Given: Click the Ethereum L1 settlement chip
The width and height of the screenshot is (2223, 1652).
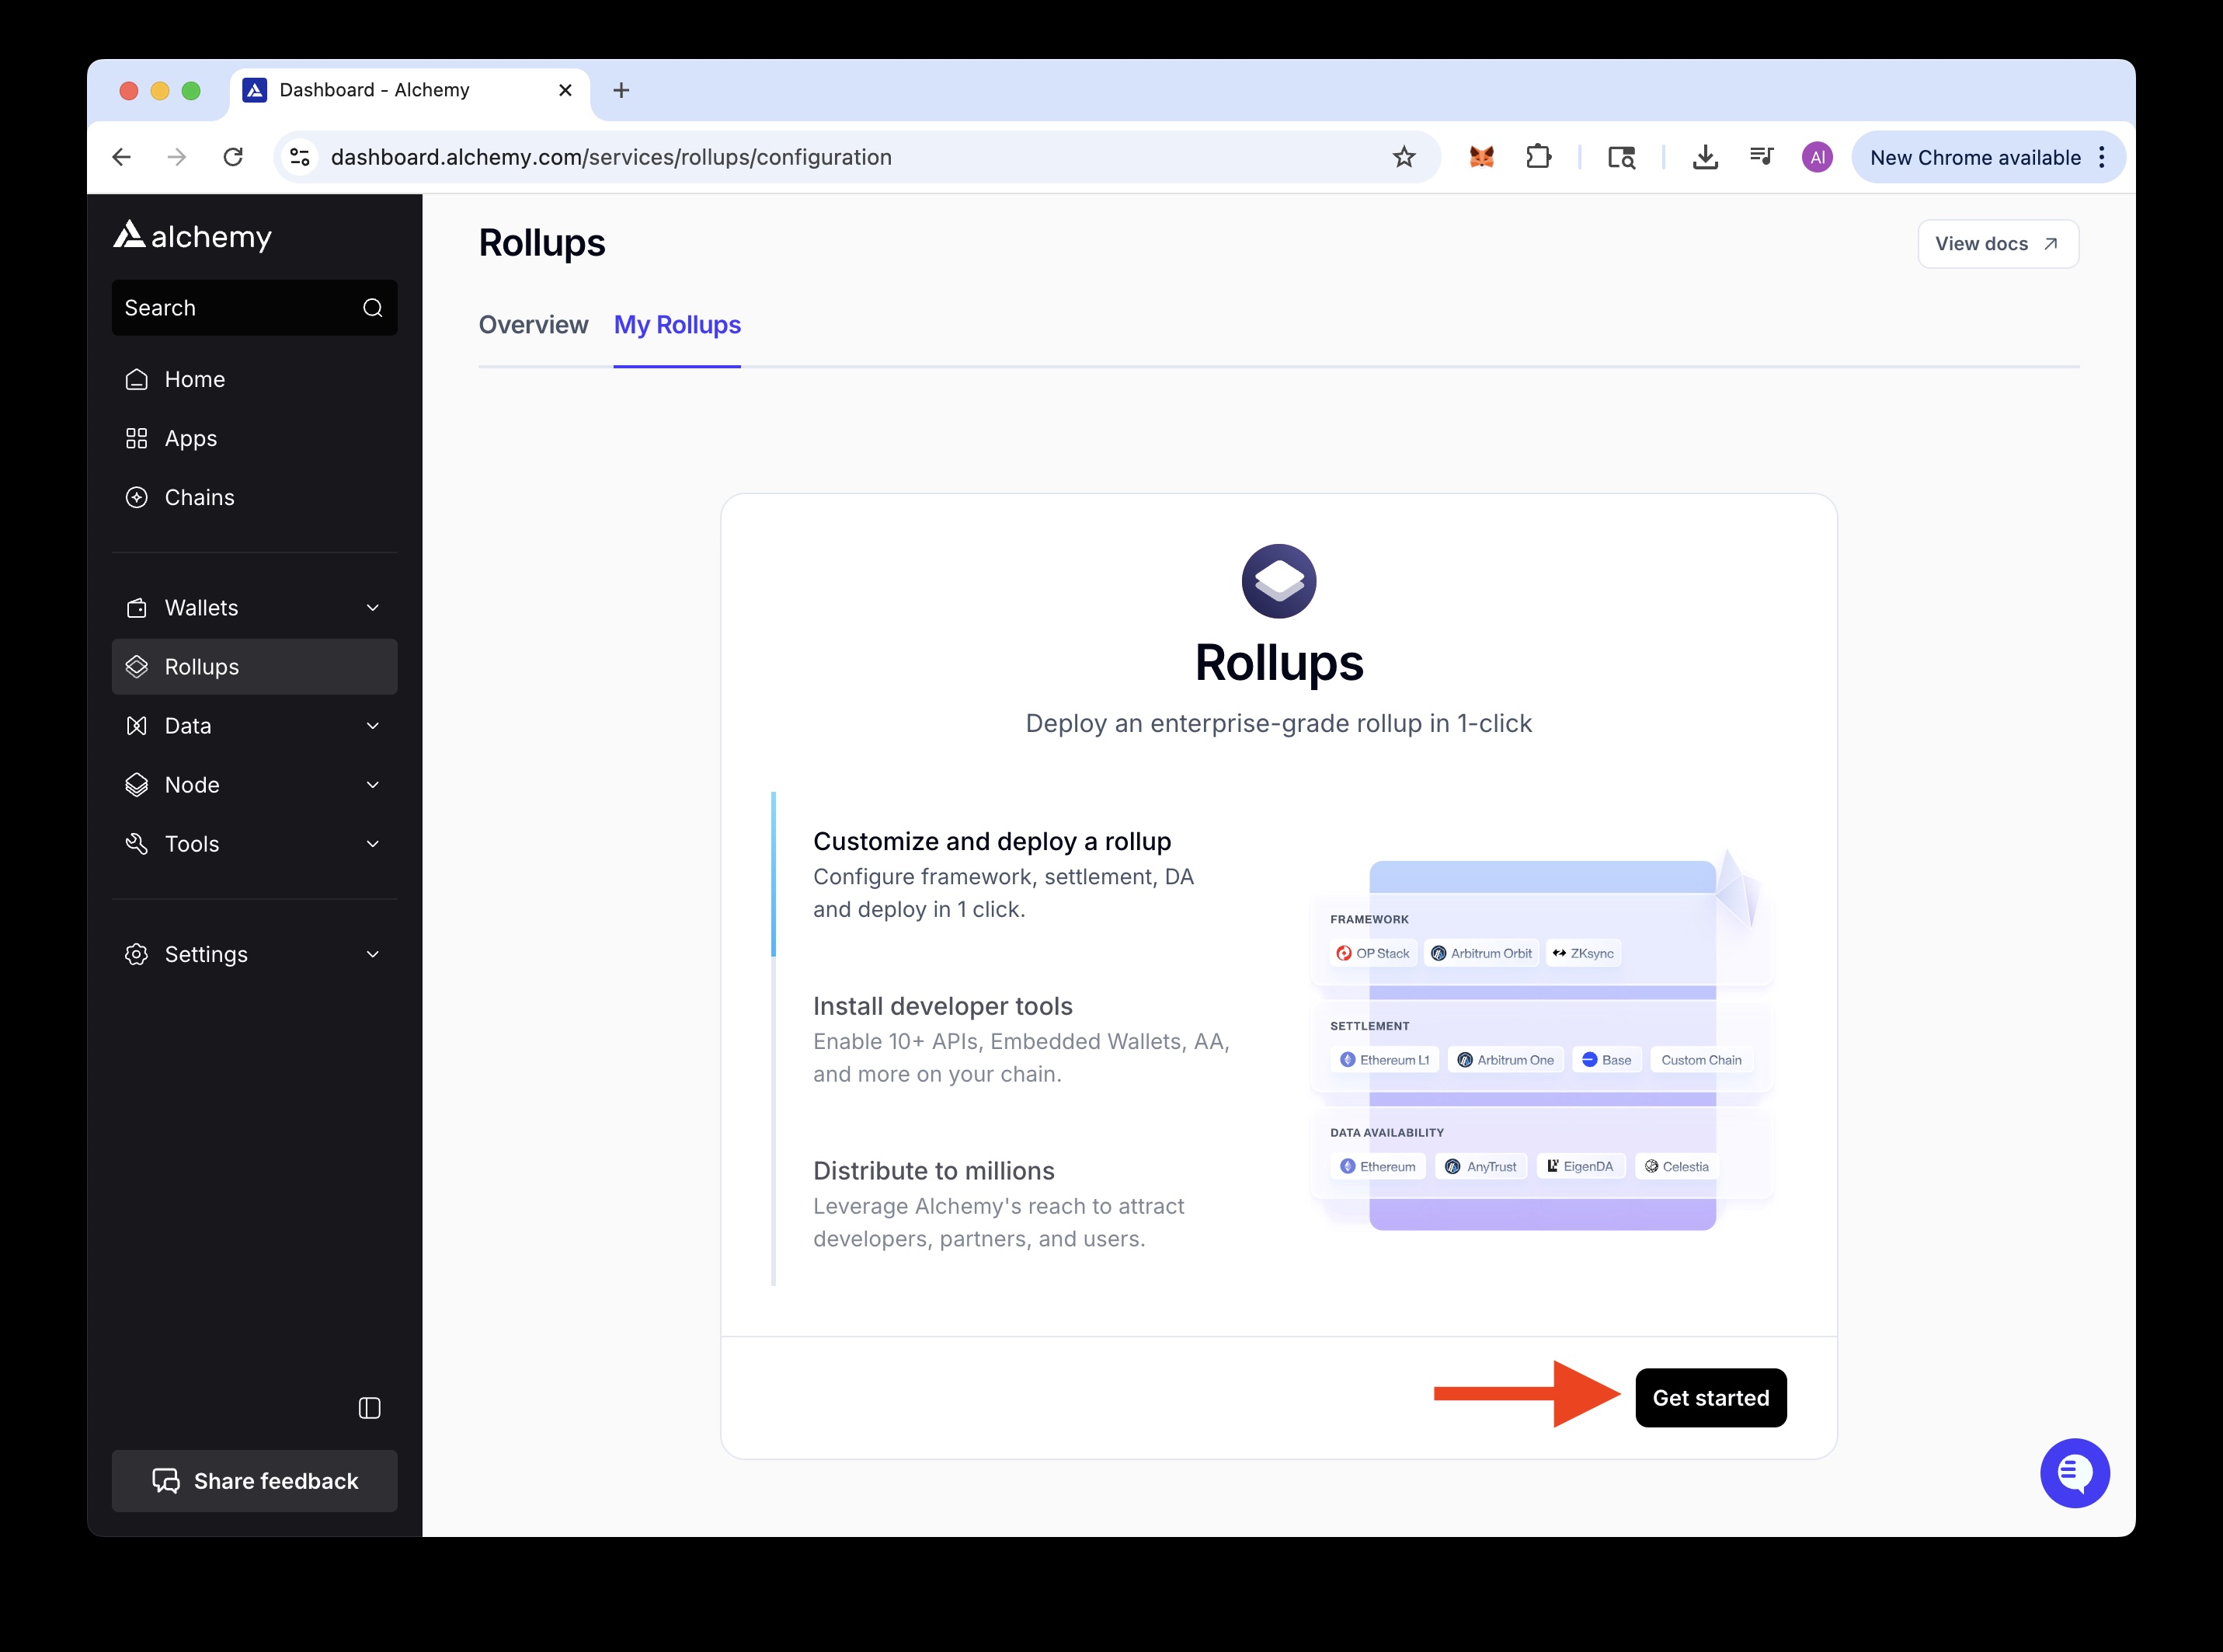Looking at the screenshot, I should (x=1384, y=1060).
